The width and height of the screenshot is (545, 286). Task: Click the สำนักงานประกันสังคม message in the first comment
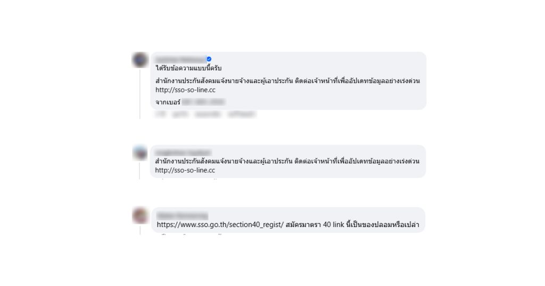tap(287, 81)
